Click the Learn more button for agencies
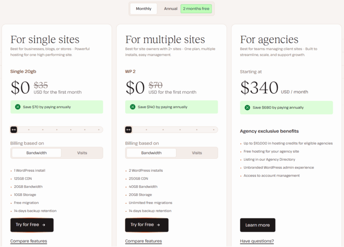Viewport: 344px width, 247px height. tap(257, 225)
